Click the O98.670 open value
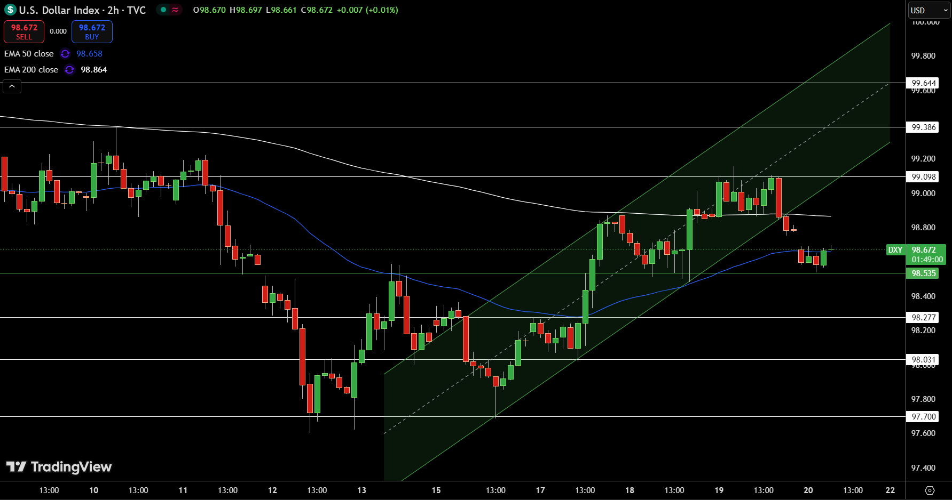952x500 pixels. (209, 10)
